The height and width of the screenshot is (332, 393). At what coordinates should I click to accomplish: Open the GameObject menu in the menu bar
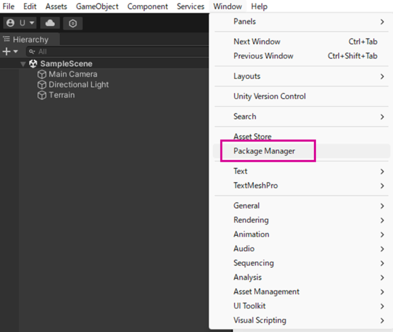click(x=97, y=7)
